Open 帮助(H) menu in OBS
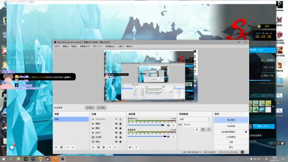 pos(130,46)
